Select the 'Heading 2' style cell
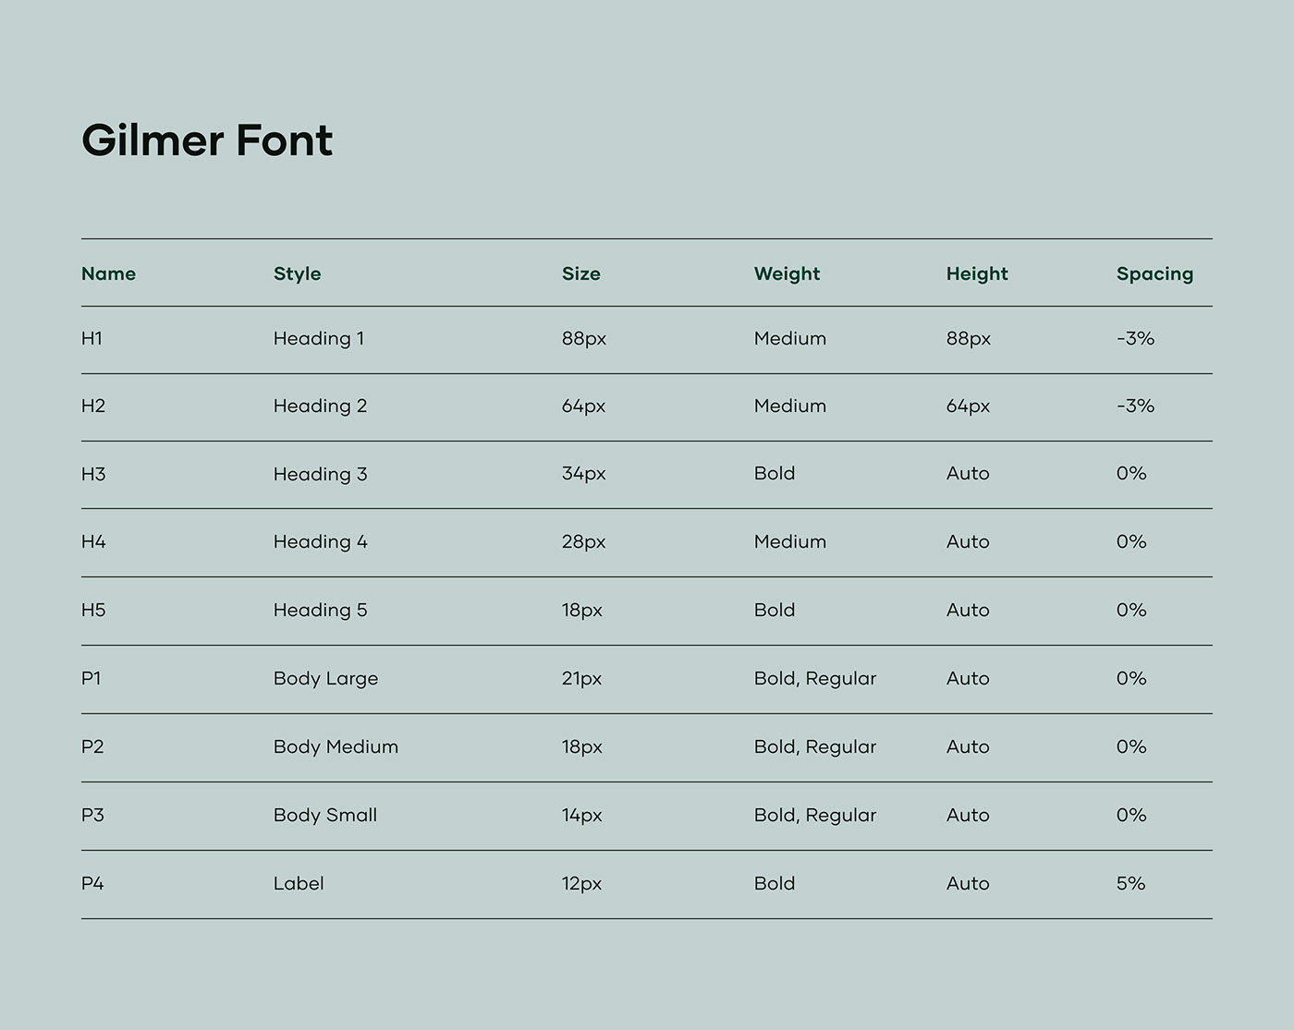 click(x=321, y=406)
